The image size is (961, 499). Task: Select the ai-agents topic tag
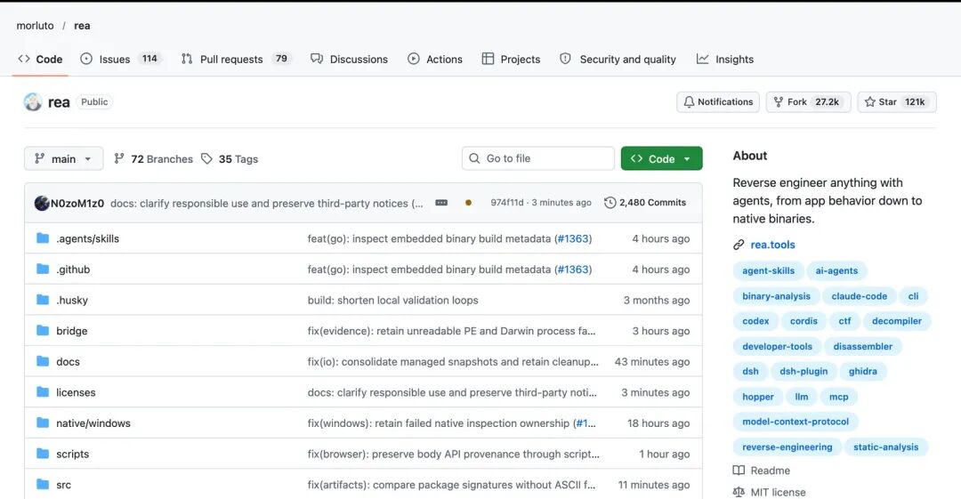point(836,270)
